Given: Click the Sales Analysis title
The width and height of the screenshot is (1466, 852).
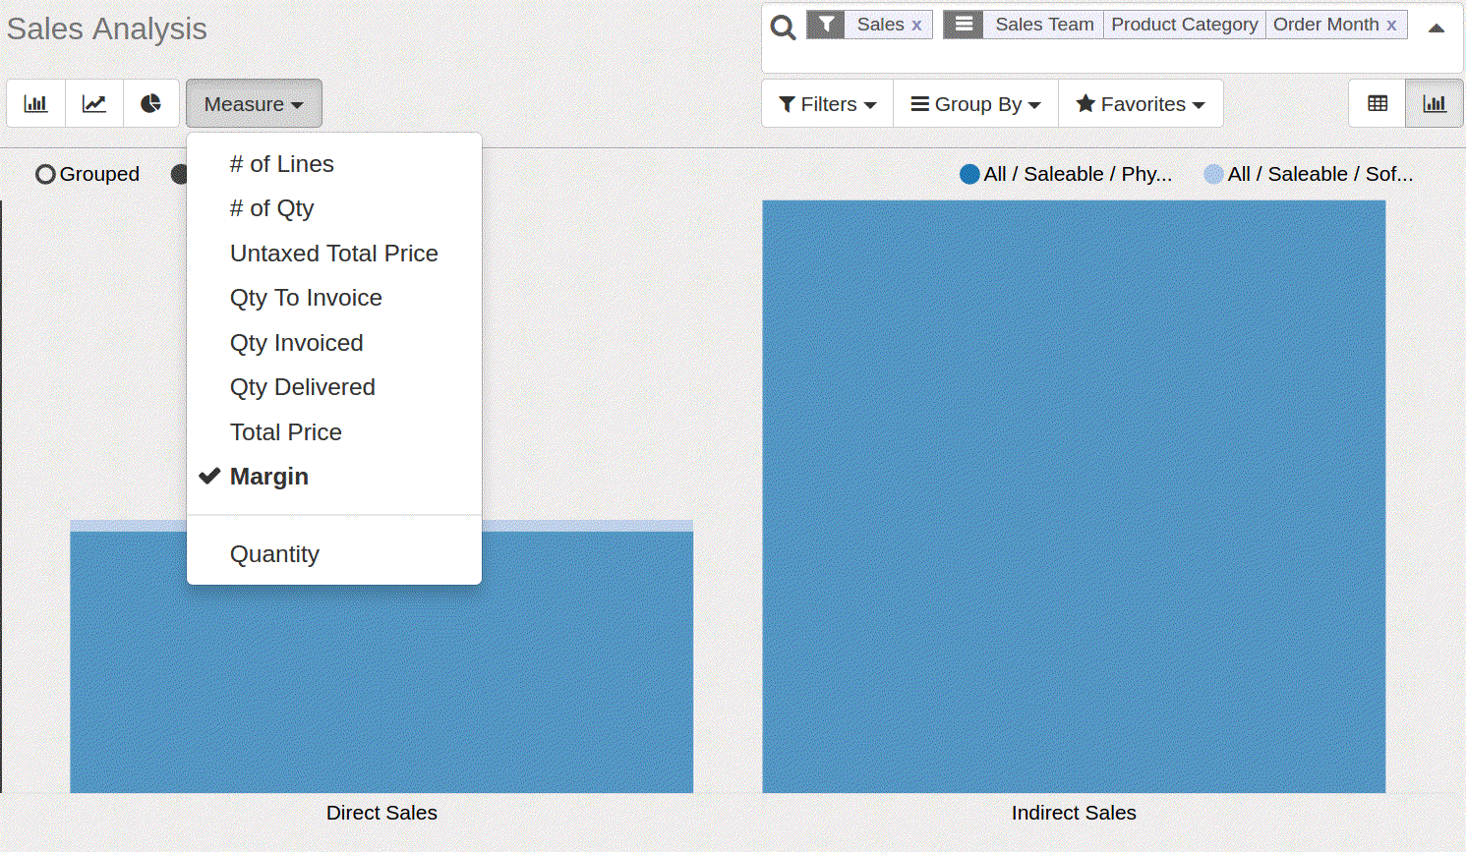Looking at the screenshot, I should coord(106,29).
